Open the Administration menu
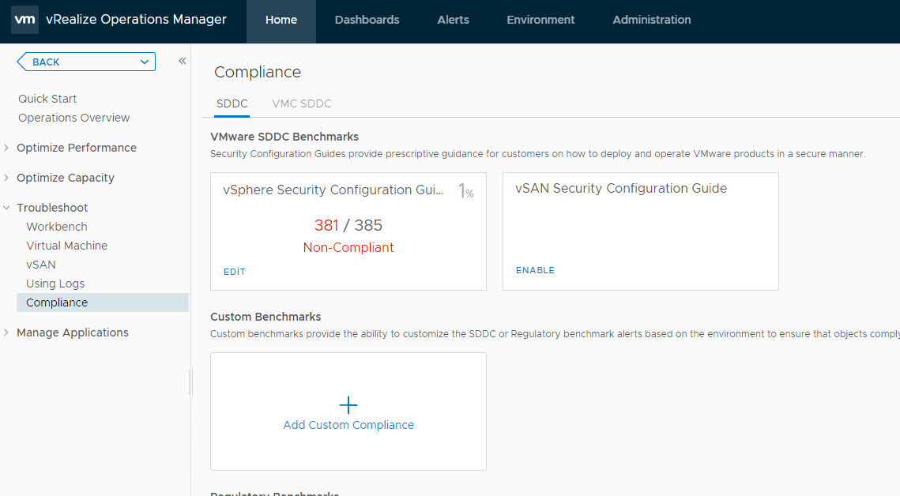Screen dimensions: 900x496 [x=651, y=21]
